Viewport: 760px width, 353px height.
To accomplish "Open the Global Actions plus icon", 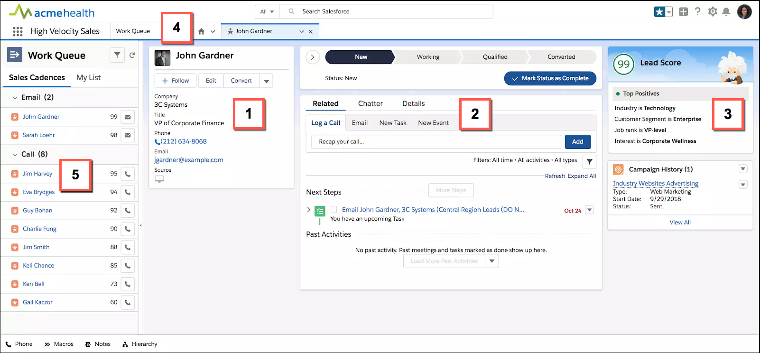I will click(x=683, y=12).
